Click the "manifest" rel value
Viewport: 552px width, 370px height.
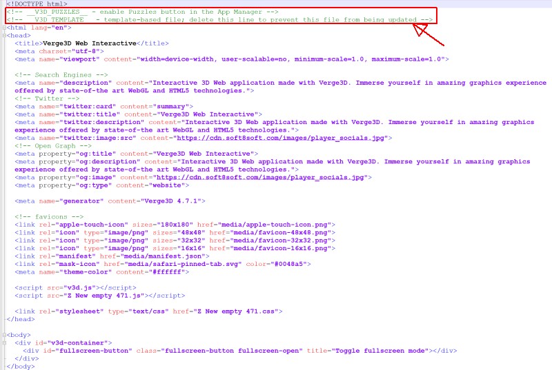[x=75, y=256]
